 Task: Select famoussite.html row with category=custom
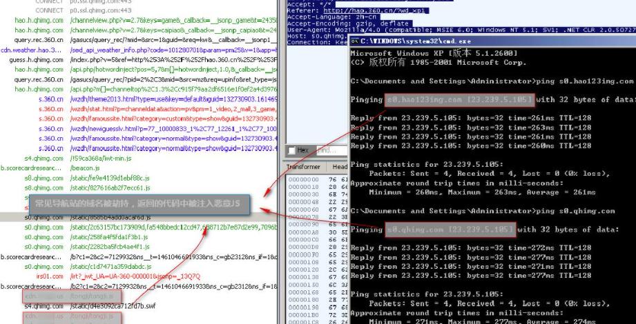[139, 119]
